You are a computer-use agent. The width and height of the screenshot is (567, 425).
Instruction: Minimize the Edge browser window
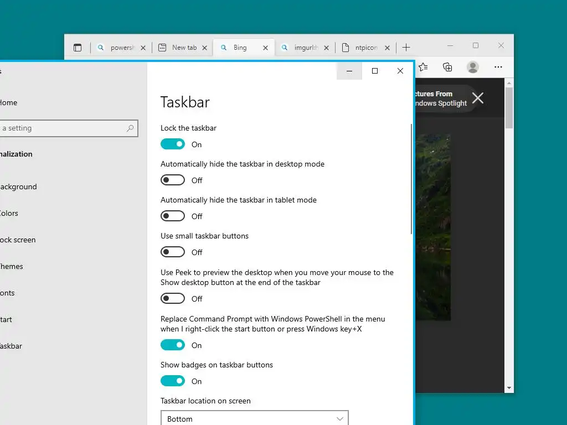click(450, 45)
